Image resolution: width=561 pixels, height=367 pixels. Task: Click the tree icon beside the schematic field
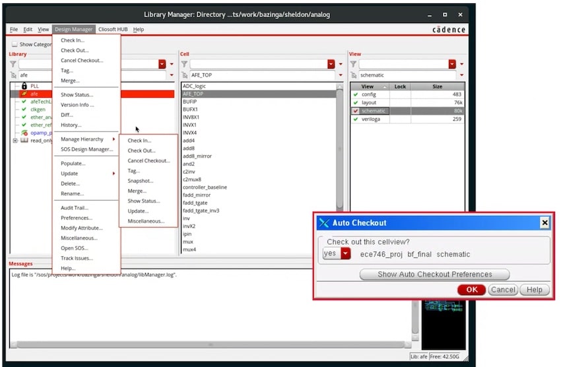[354, 75]
